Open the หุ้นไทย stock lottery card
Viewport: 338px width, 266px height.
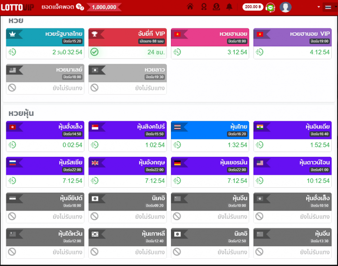pos(210,136)
